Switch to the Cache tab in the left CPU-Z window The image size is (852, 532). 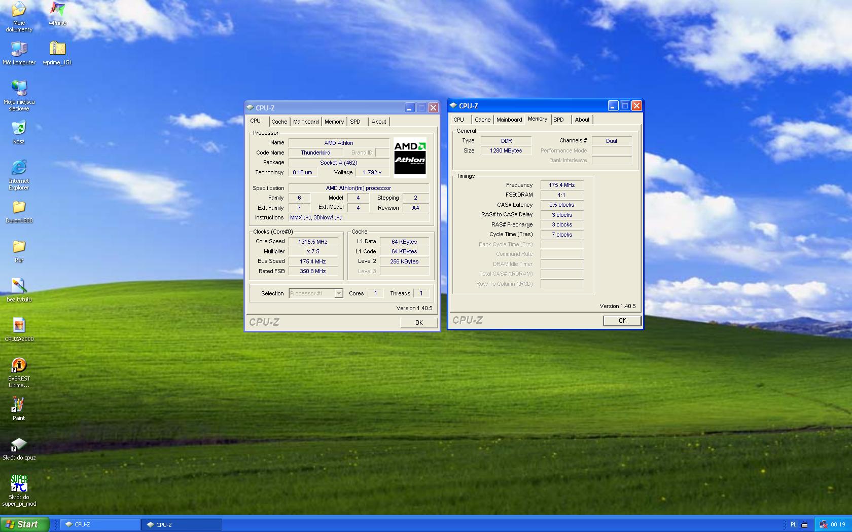(279, 122)
